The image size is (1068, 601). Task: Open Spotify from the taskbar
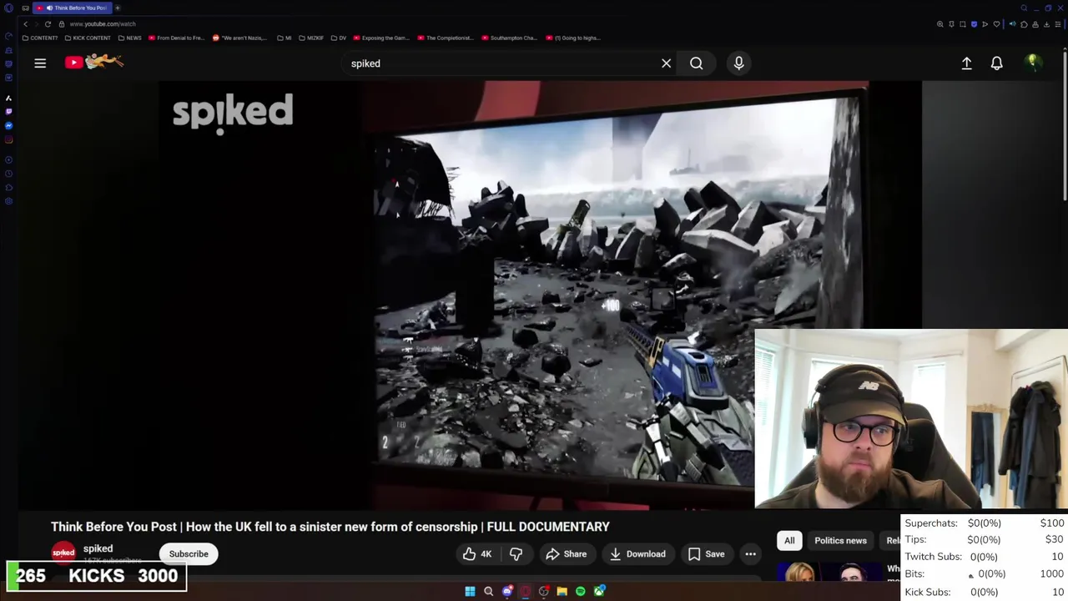581,591
